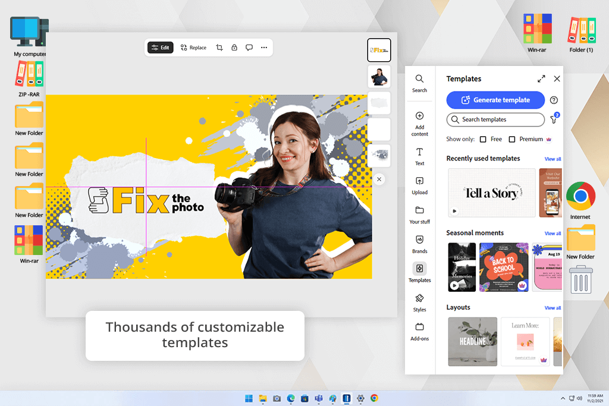The width and height of the screenshot is (609, 406).
Task: Open the Internet Chrome desktop shortcut
Action: coord(580,201)
